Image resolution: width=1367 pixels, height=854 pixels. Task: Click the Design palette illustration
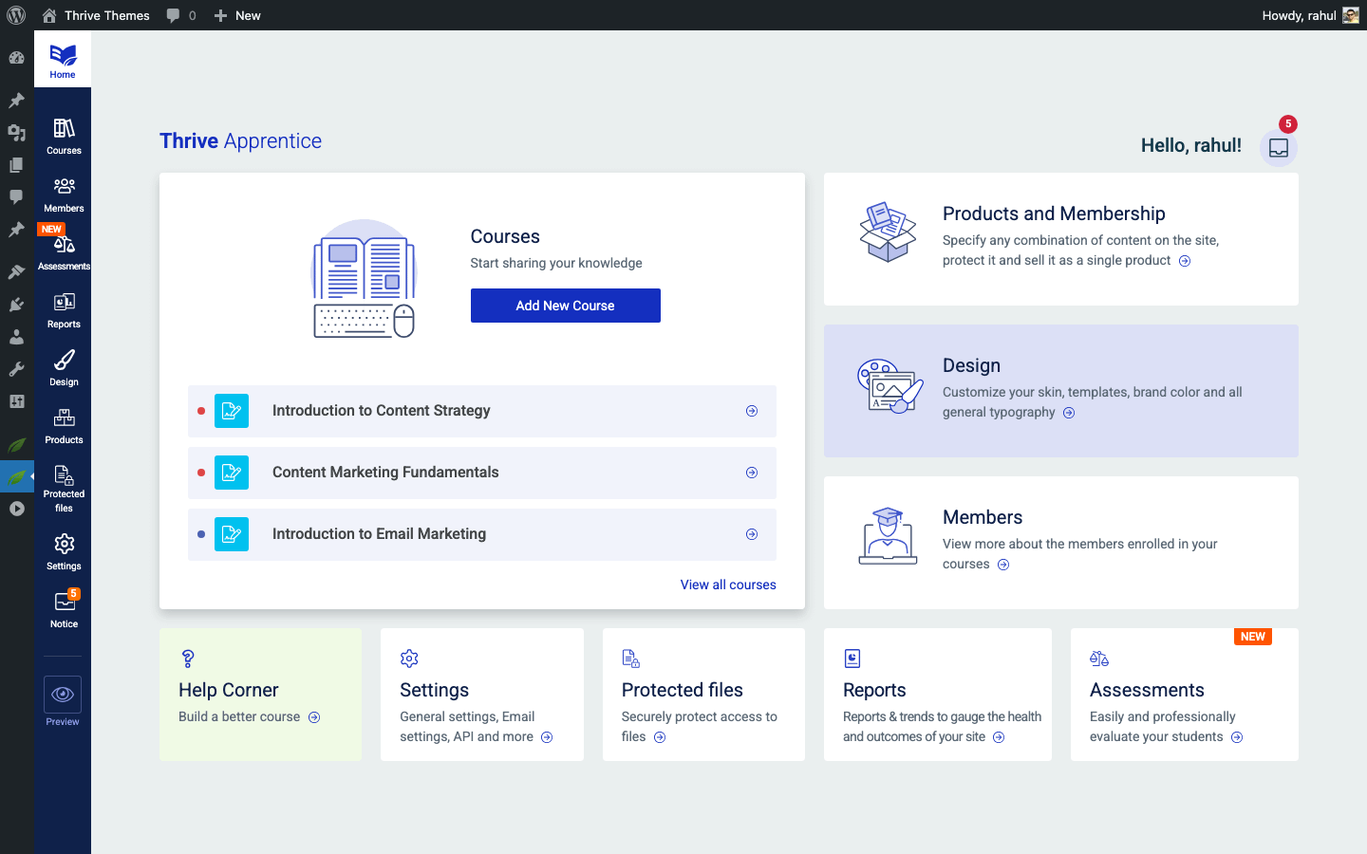click(x=890, y=385)
